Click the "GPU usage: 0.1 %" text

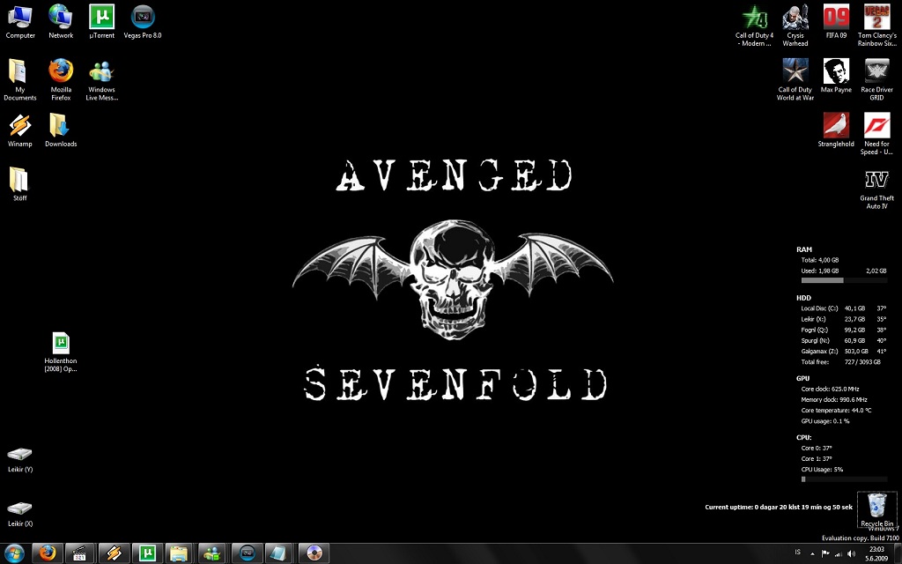[825, 421]
